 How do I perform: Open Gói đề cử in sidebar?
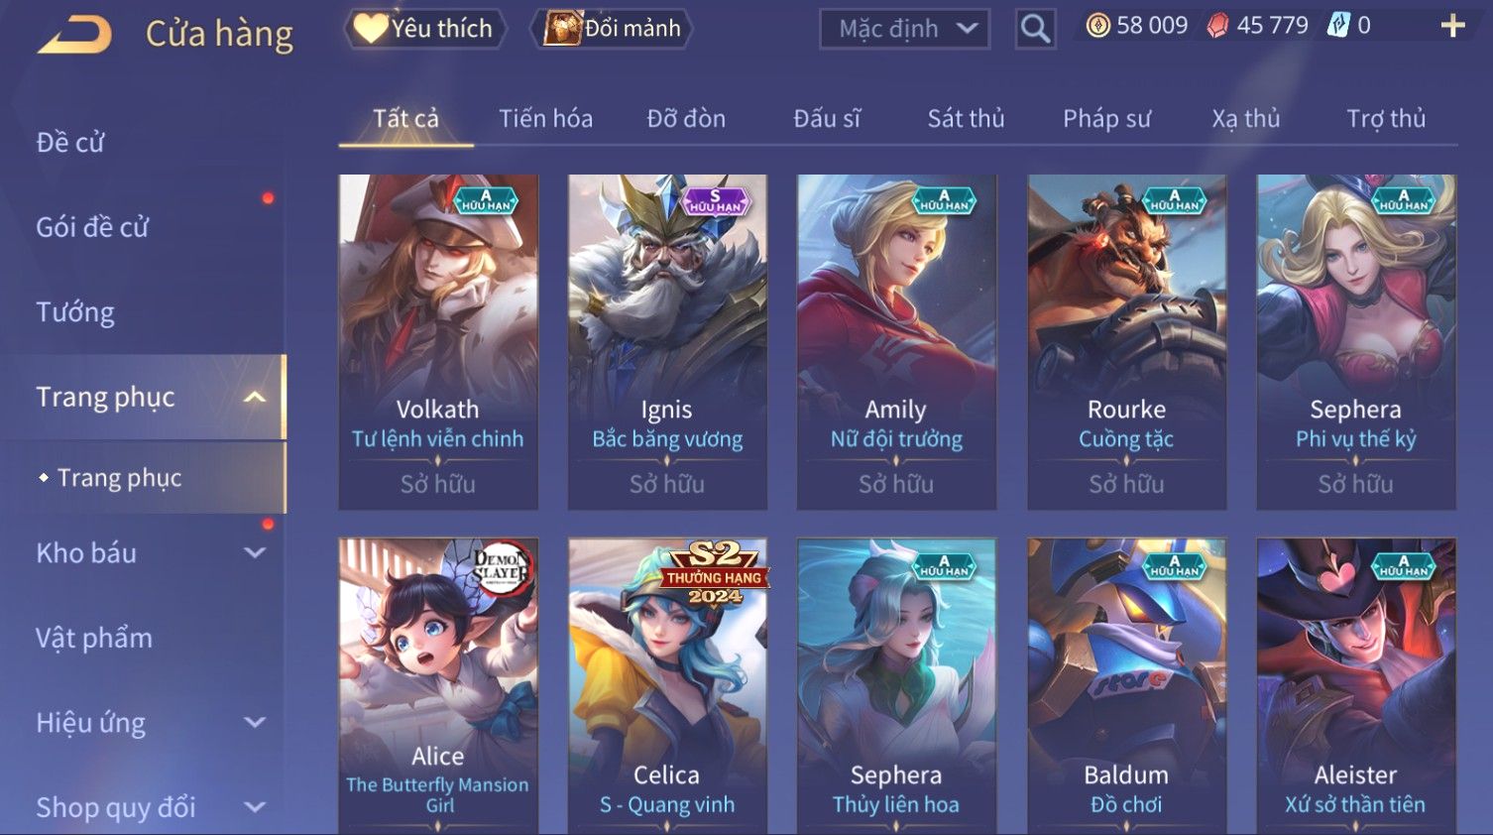tap(92, 227)
